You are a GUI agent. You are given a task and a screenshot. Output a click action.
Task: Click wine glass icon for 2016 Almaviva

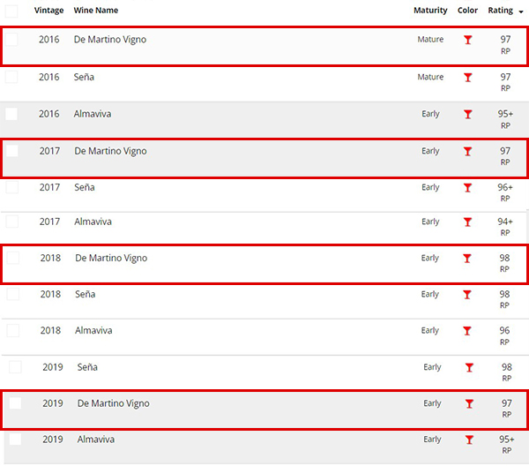pyautogui.click(x=467, y=114)
